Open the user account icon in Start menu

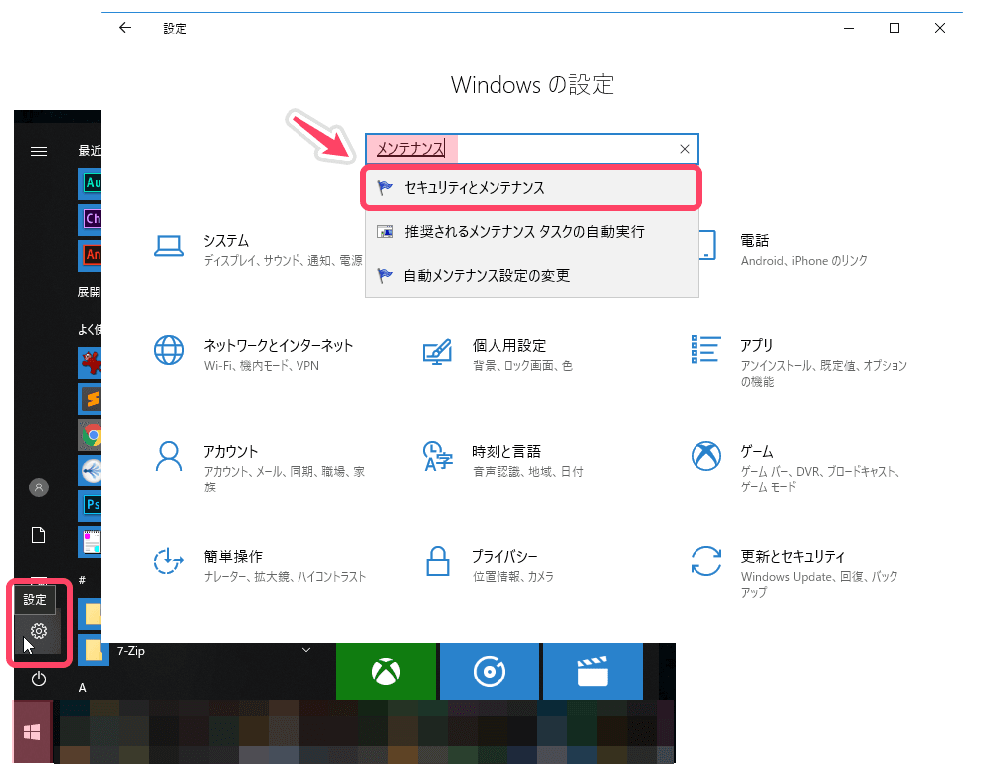pos(39,487)
